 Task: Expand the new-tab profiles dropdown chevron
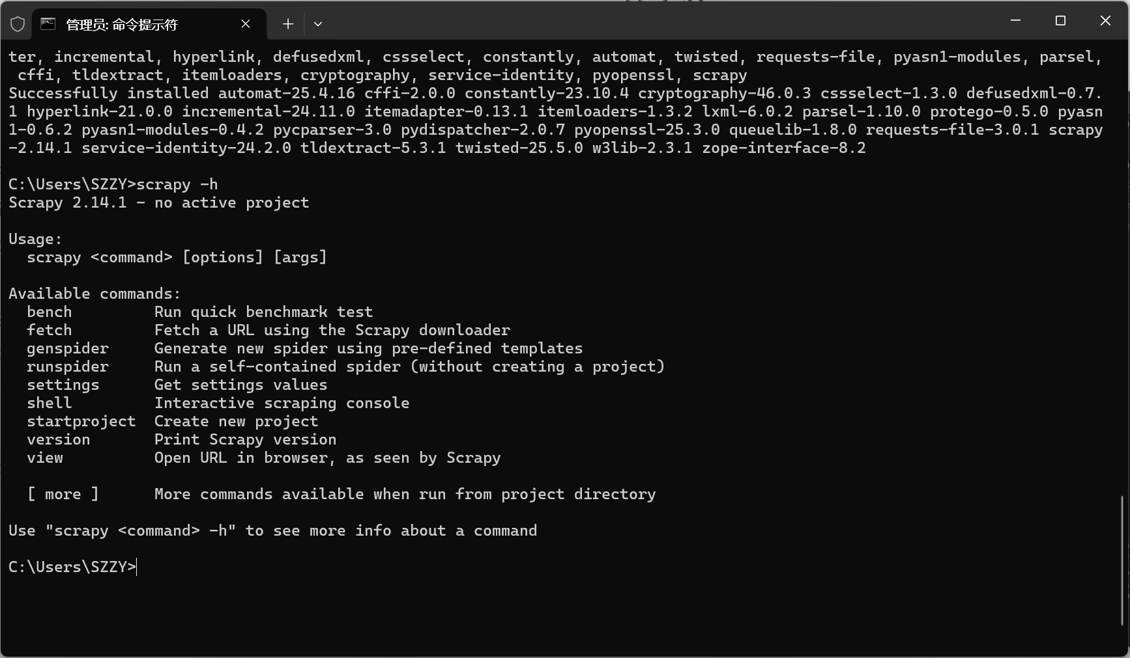point(318,24)
